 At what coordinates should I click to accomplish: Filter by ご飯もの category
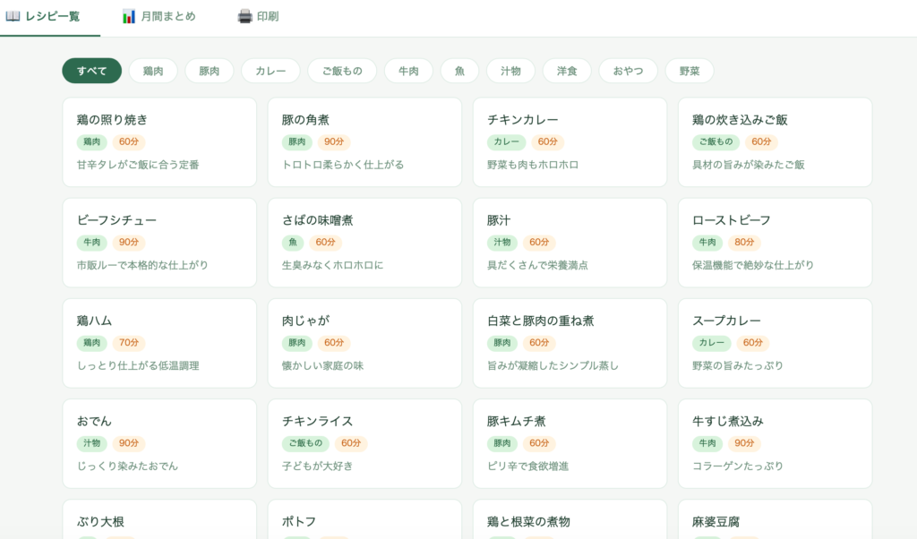(x=342, y=71)
